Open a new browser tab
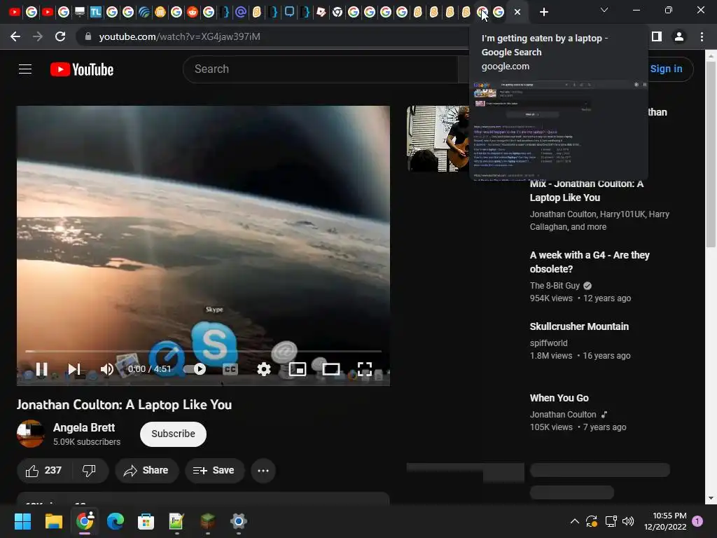 543,13
